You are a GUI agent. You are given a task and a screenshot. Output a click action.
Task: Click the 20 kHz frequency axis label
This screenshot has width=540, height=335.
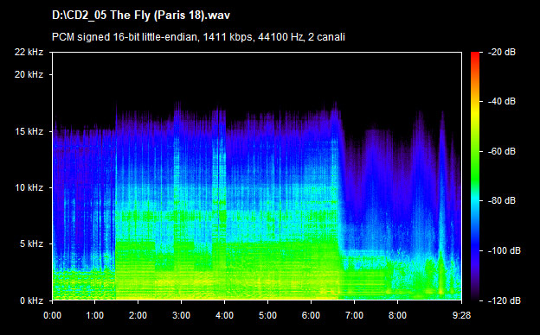pos(29,74)
